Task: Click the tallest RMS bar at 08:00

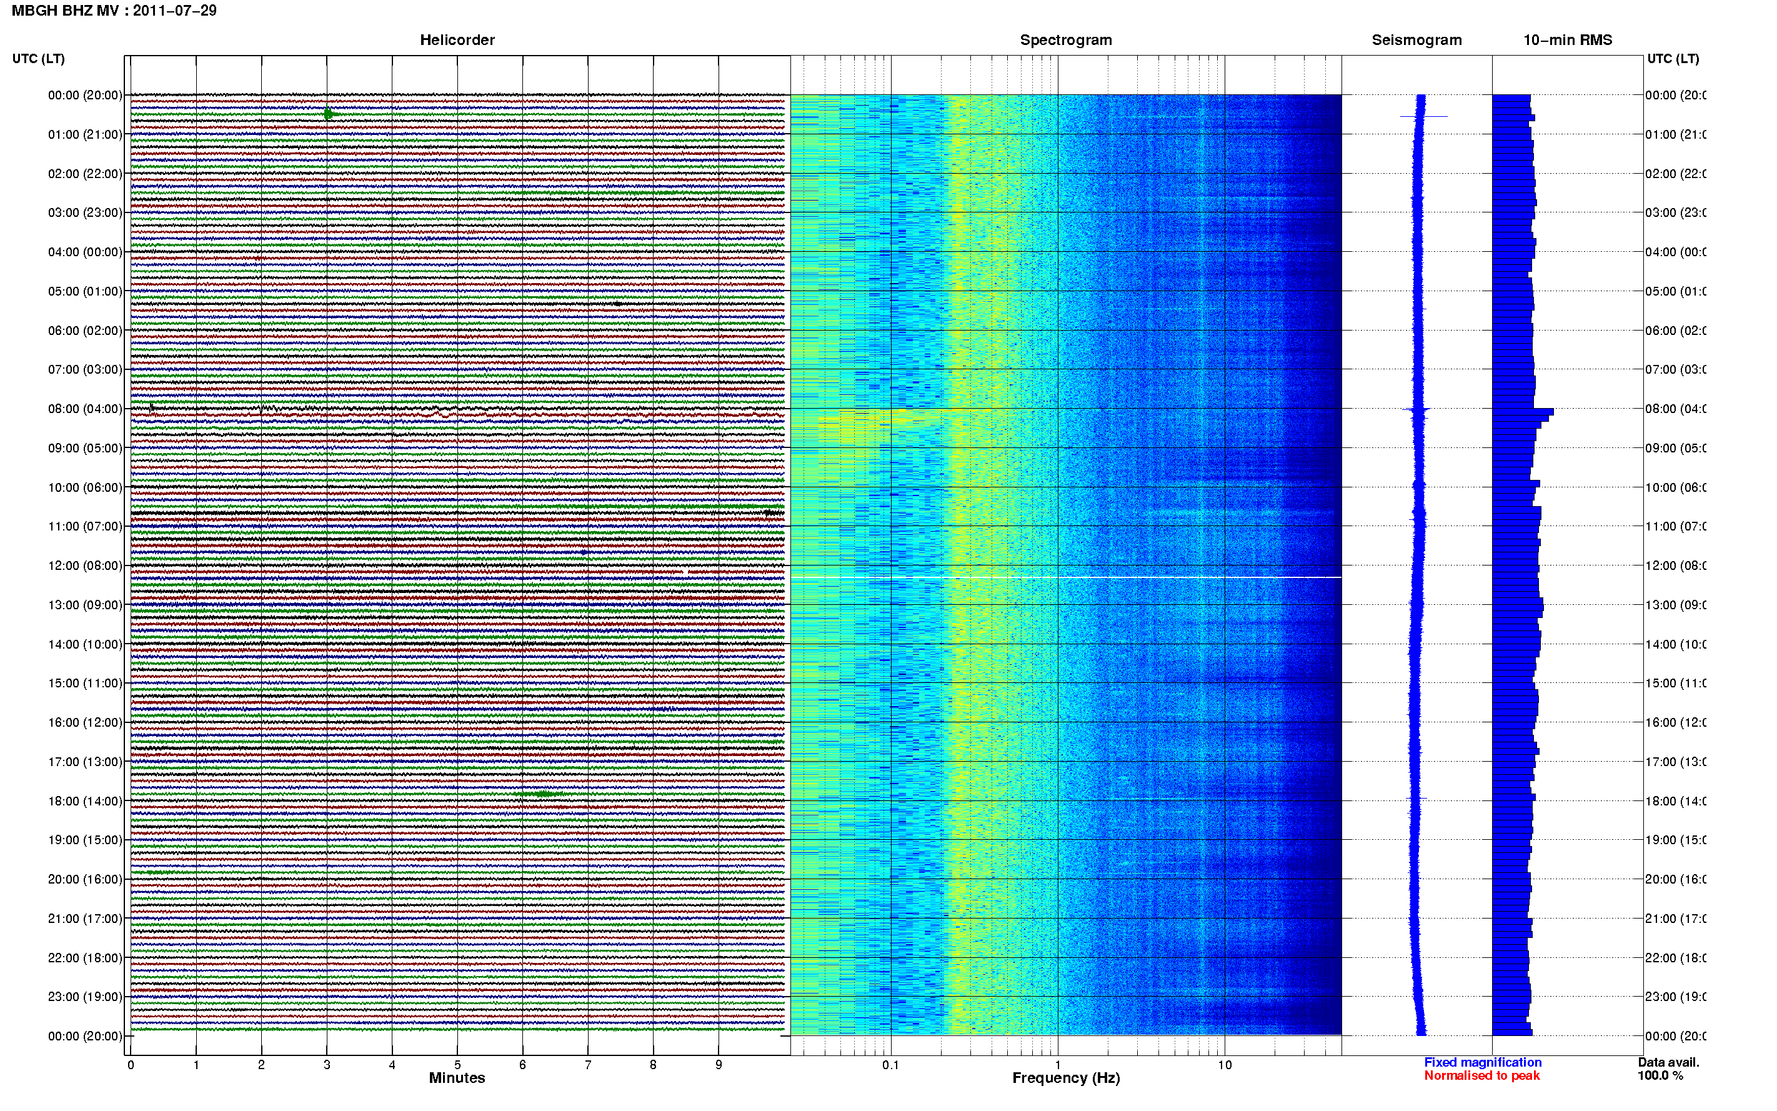Action: coord(1523,412)
